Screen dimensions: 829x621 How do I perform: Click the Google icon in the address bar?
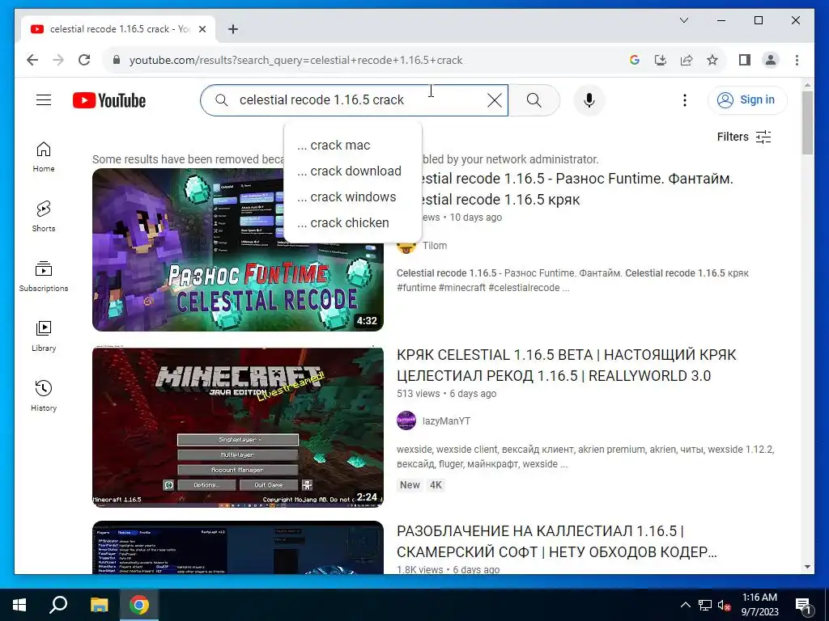635,60
